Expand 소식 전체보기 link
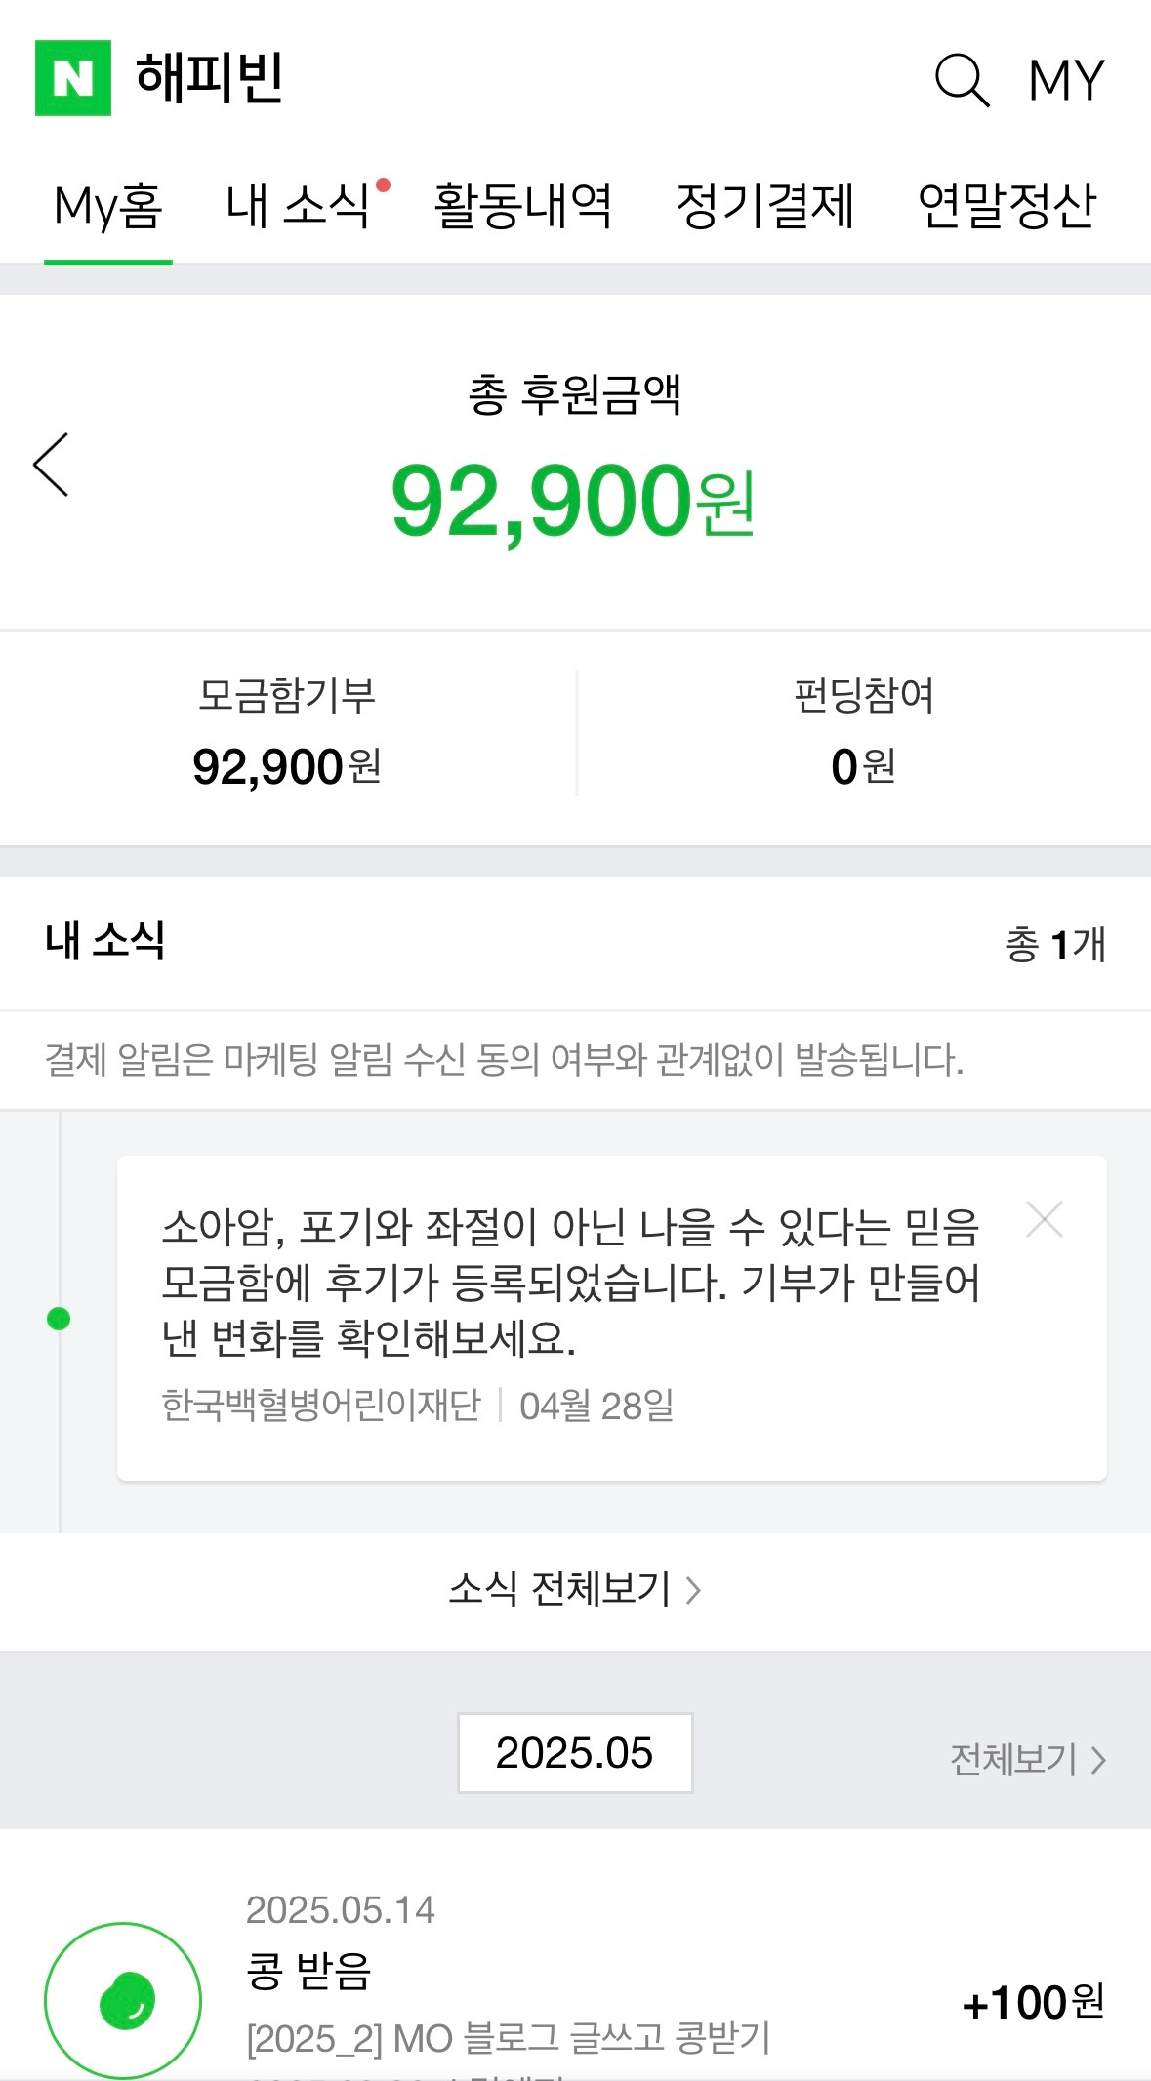This screenshot has width=1151, height=2081. coord(575,1589)
